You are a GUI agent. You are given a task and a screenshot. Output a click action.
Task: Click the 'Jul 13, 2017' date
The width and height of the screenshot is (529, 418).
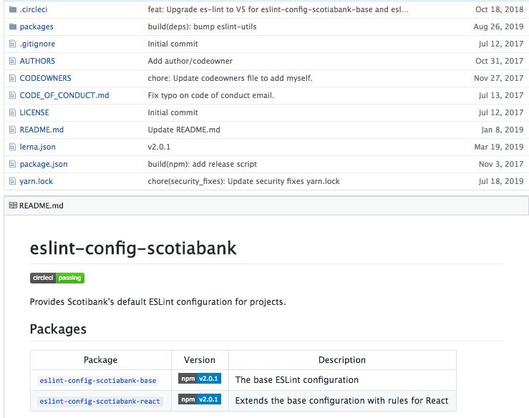501,95
